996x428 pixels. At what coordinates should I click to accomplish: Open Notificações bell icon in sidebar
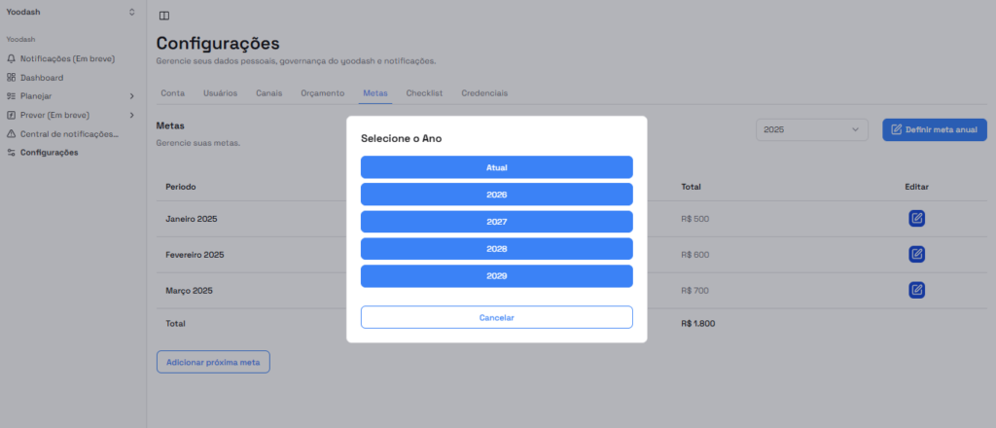click(x=12, y=59)
